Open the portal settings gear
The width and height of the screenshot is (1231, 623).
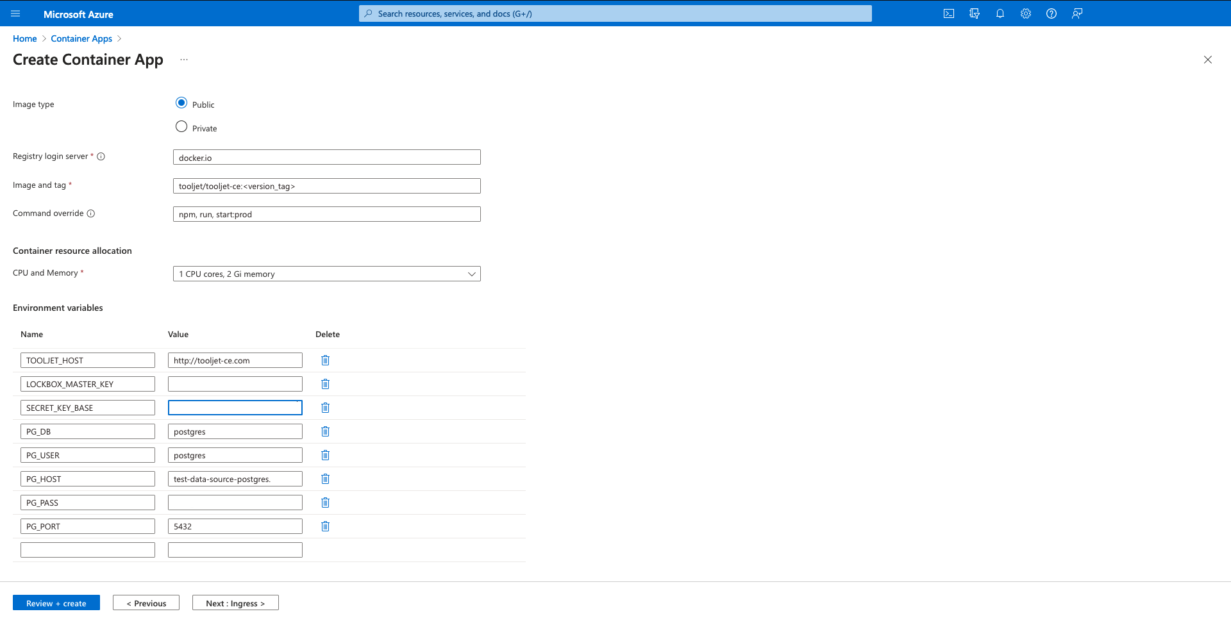pyautogui.click(x=1026, y=13)
